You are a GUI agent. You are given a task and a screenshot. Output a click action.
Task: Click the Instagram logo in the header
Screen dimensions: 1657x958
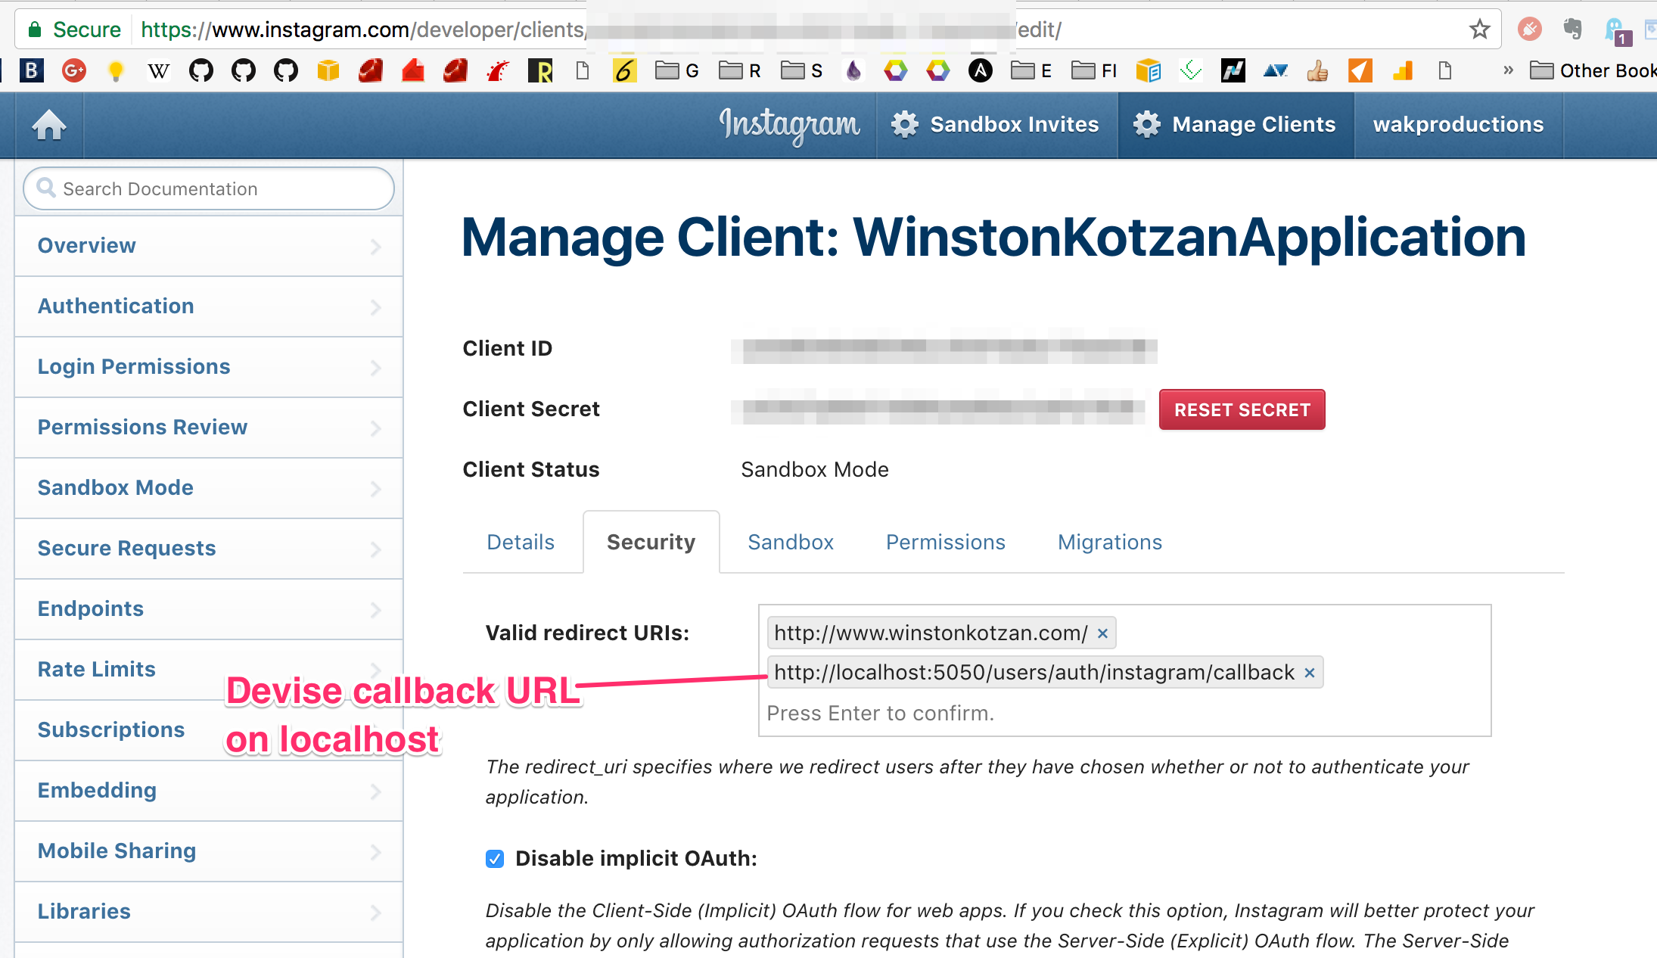789,126
